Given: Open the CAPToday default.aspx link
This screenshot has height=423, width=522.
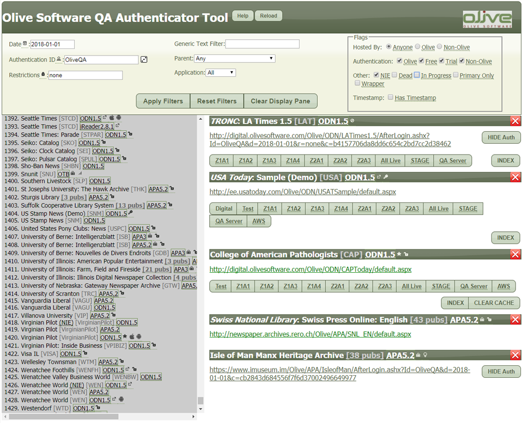Looking at the screenshot, I should tap(310, 269).
